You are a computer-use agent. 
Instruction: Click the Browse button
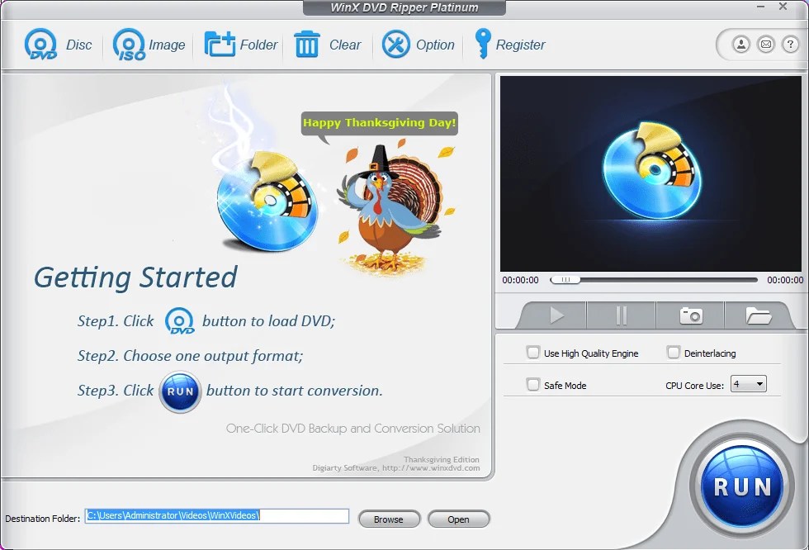(389, 519)
